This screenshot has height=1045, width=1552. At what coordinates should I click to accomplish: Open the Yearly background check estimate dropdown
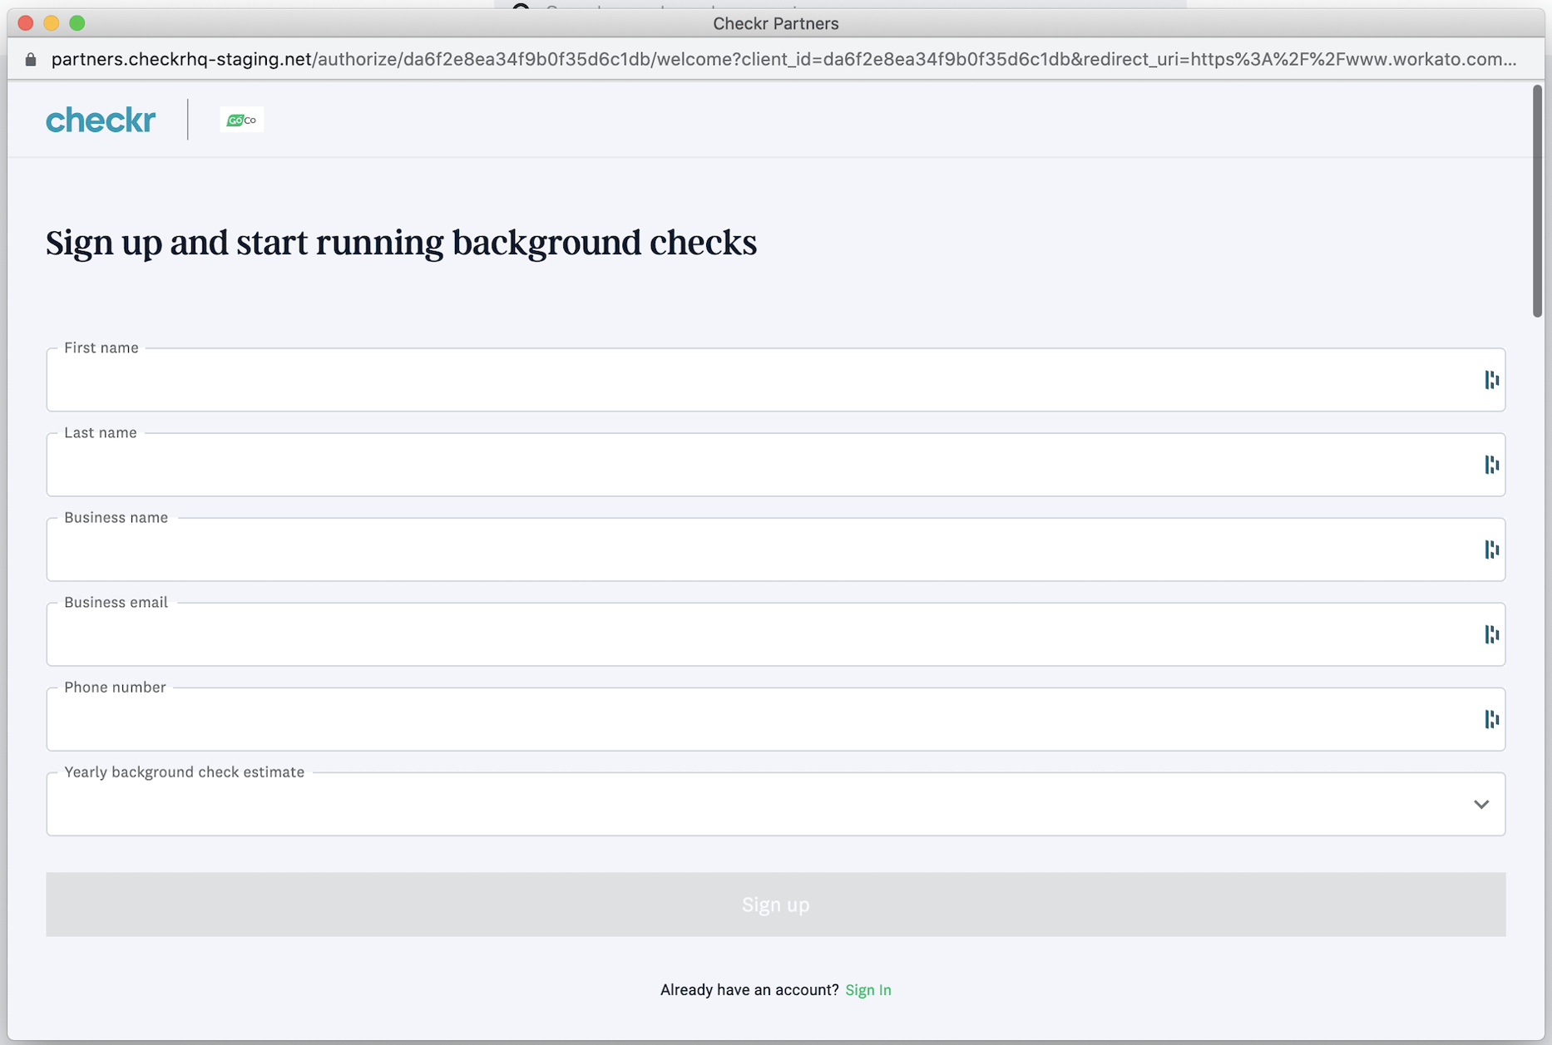coord(775,804)
